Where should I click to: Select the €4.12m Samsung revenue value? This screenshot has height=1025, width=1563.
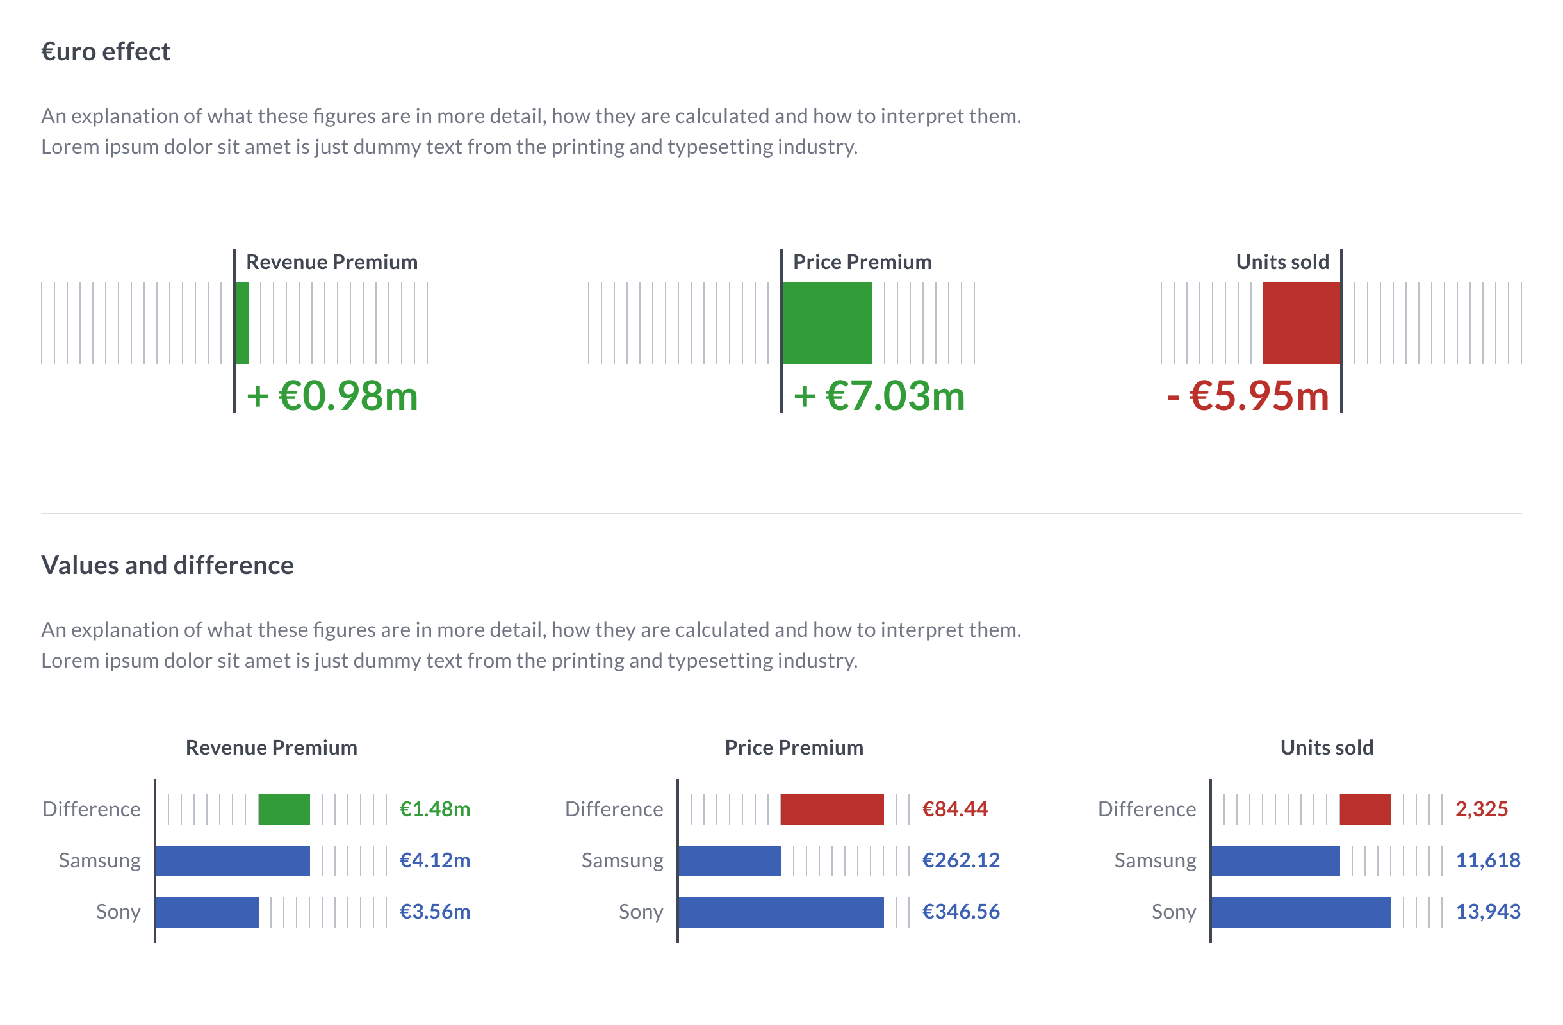pos(435,860)
